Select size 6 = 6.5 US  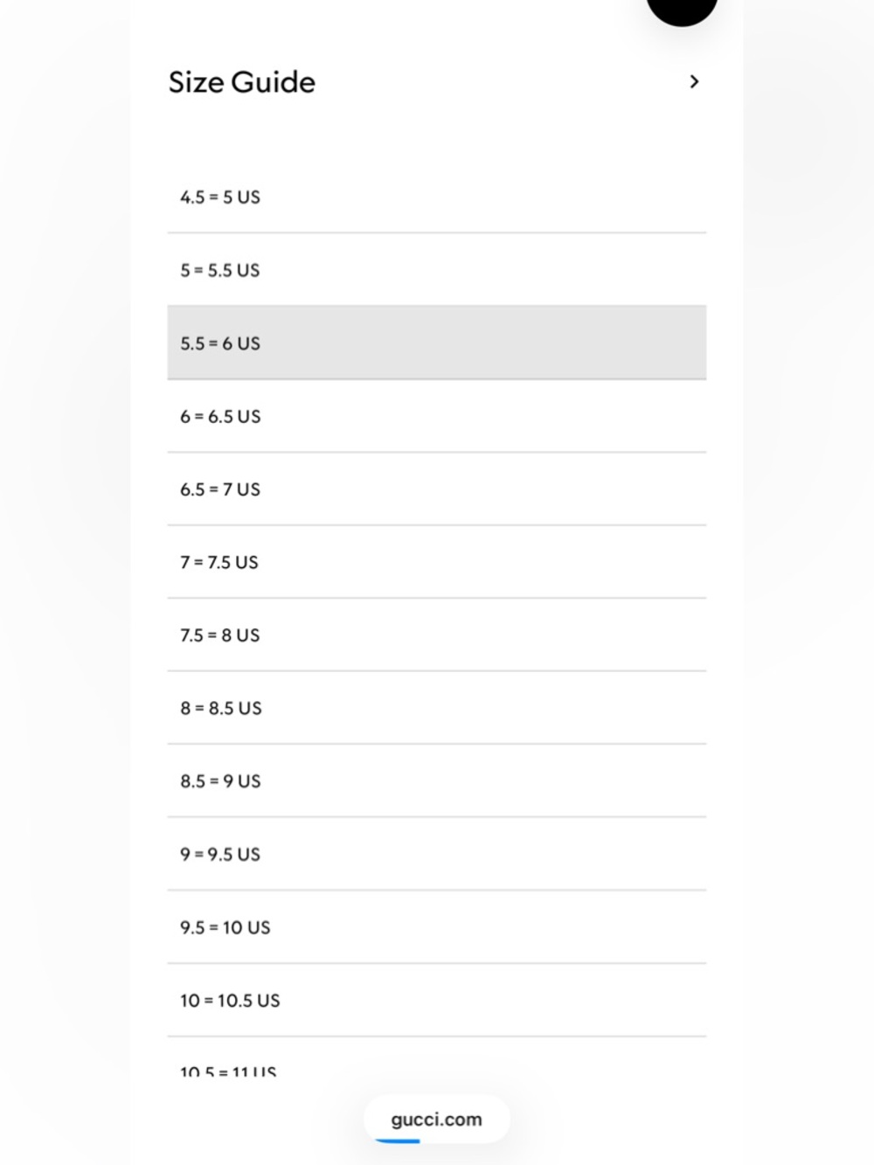point(437,416)
